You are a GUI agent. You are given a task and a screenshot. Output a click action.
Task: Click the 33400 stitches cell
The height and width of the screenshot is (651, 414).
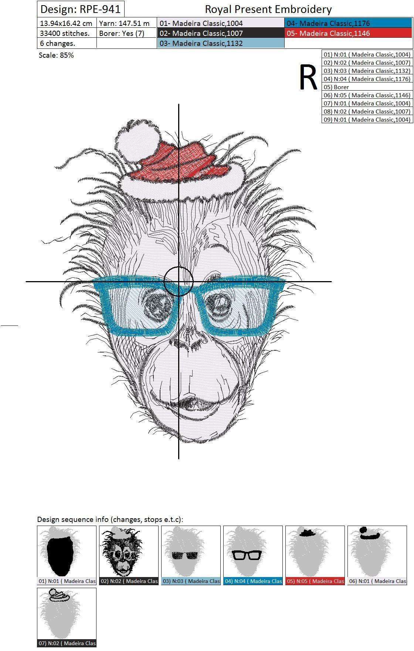pyautogui.click(x=67, y=33)
